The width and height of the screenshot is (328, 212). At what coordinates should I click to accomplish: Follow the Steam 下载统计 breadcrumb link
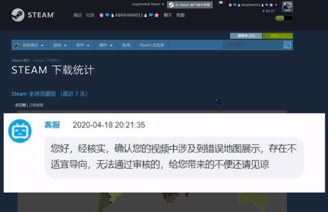tap(47, 60)
